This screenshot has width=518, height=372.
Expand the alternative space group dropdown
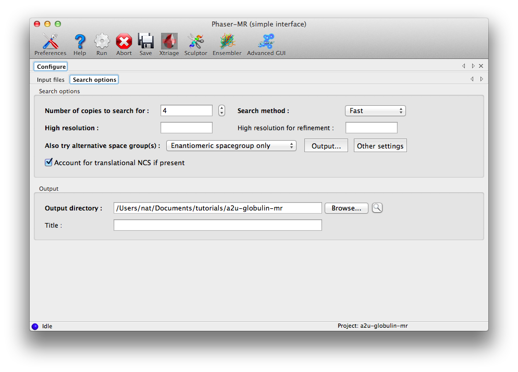point(231,146)
